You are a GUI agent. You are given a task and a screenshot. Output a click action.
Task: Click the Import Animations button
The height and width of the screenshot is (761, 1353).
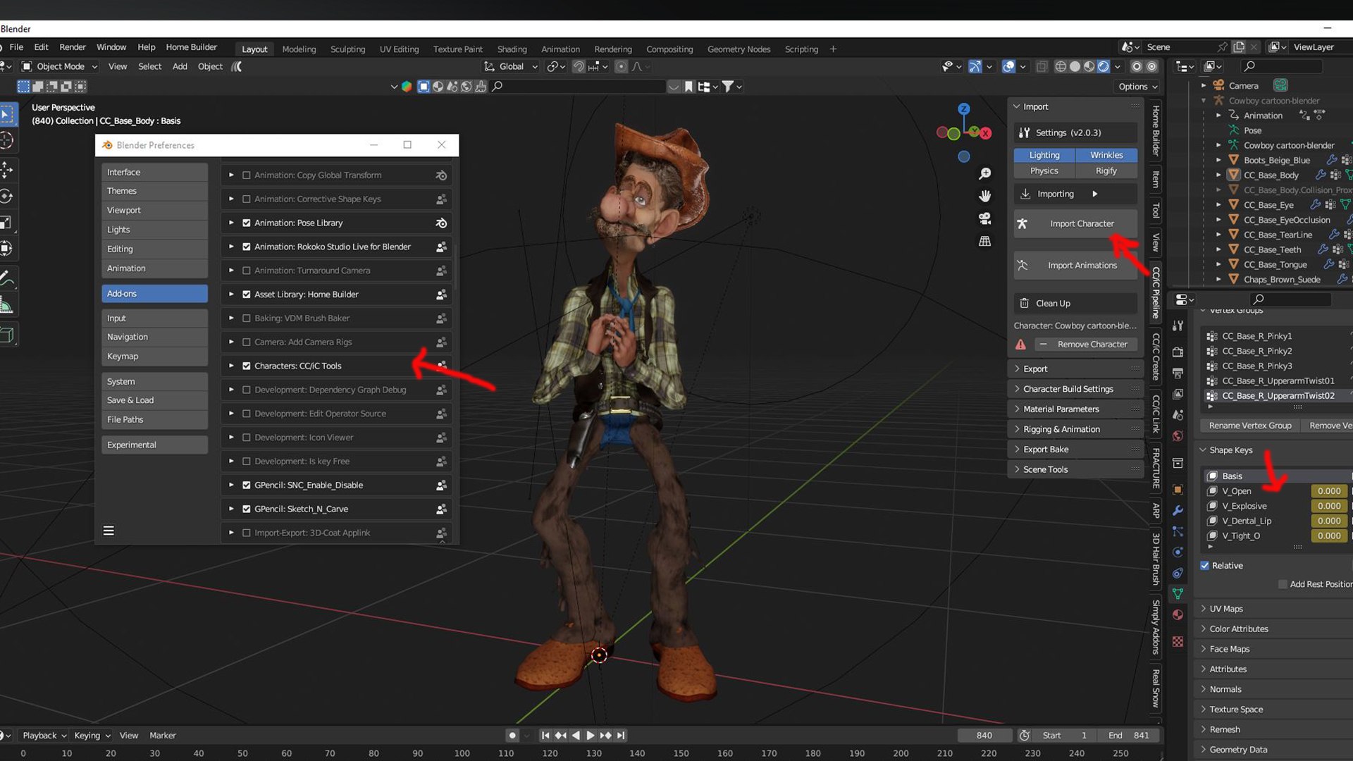[1075, 265]
